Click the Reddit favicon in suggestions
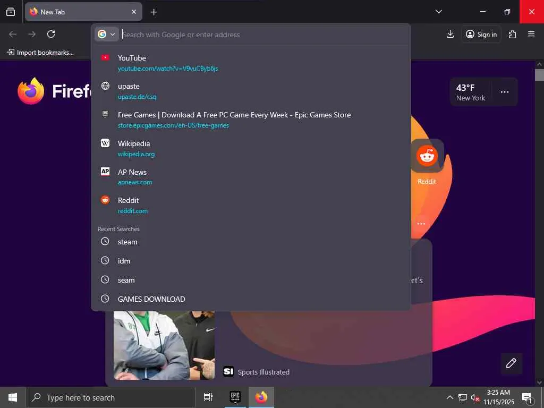 pos(105,200)
